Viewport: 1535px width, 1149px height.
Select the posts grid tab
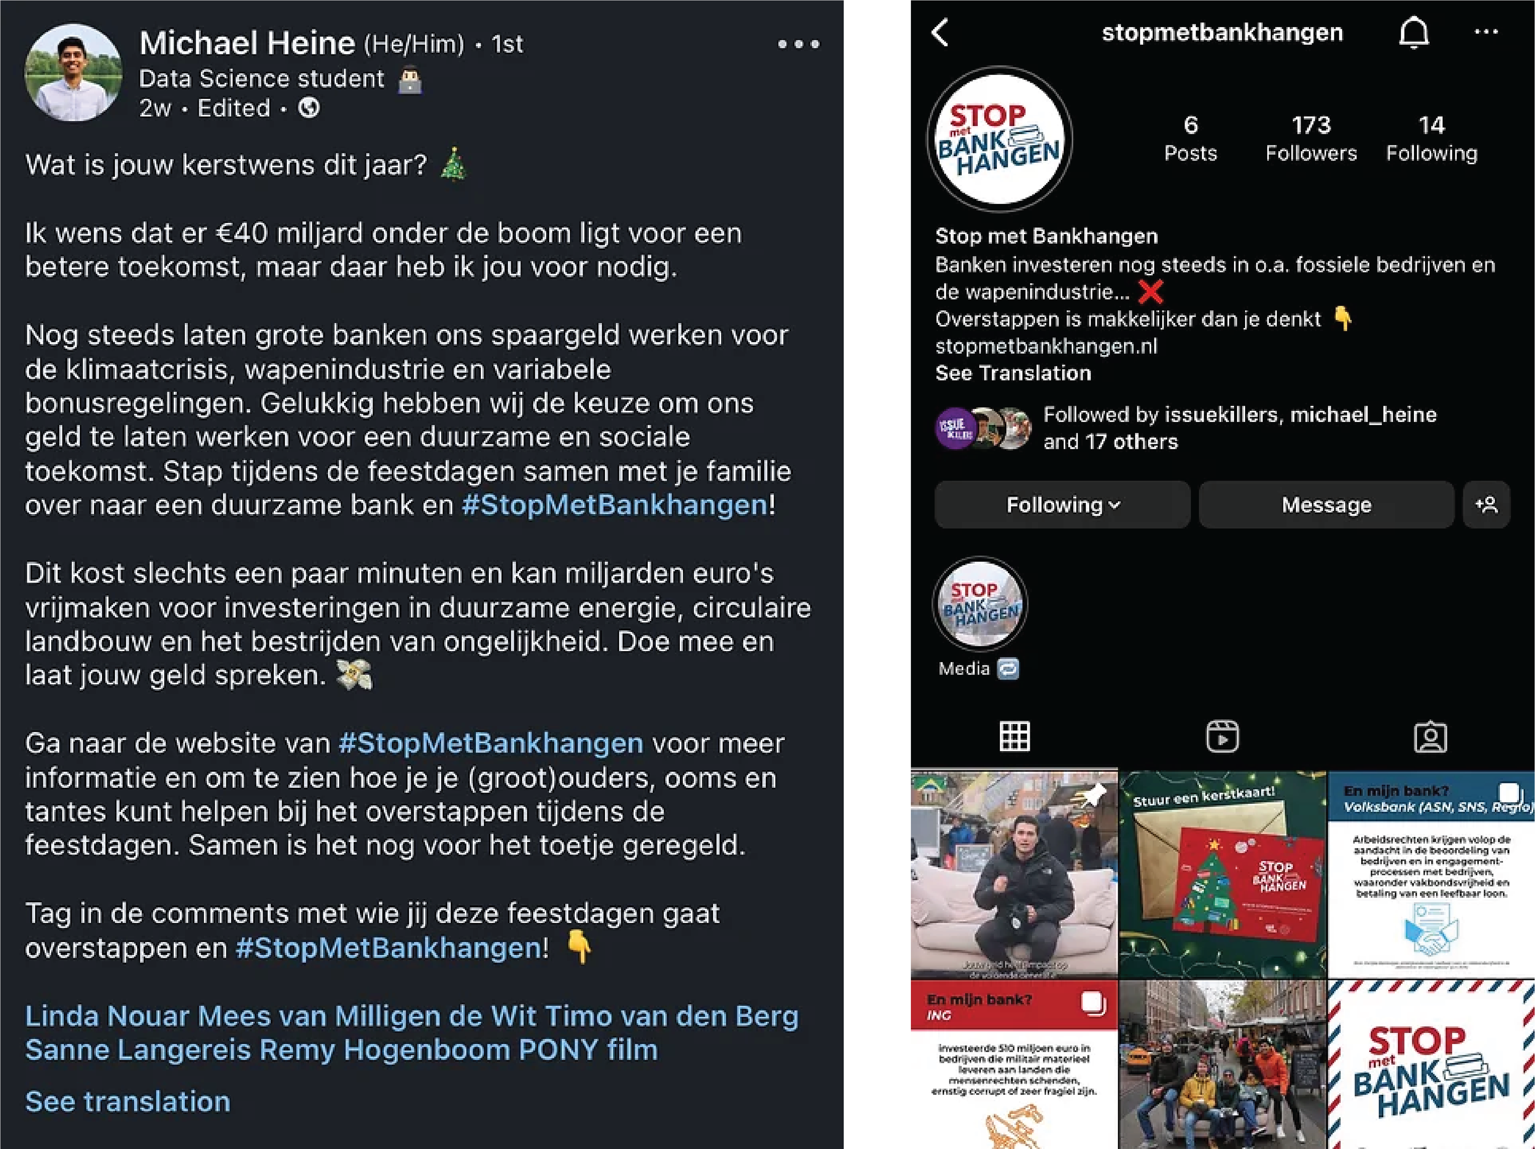(x=1015, y=737)
